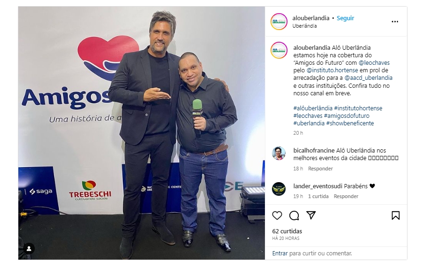Open the #showbeneficente hashtag
This screenshot has height=269, width=431.
(x=350, y=123)
